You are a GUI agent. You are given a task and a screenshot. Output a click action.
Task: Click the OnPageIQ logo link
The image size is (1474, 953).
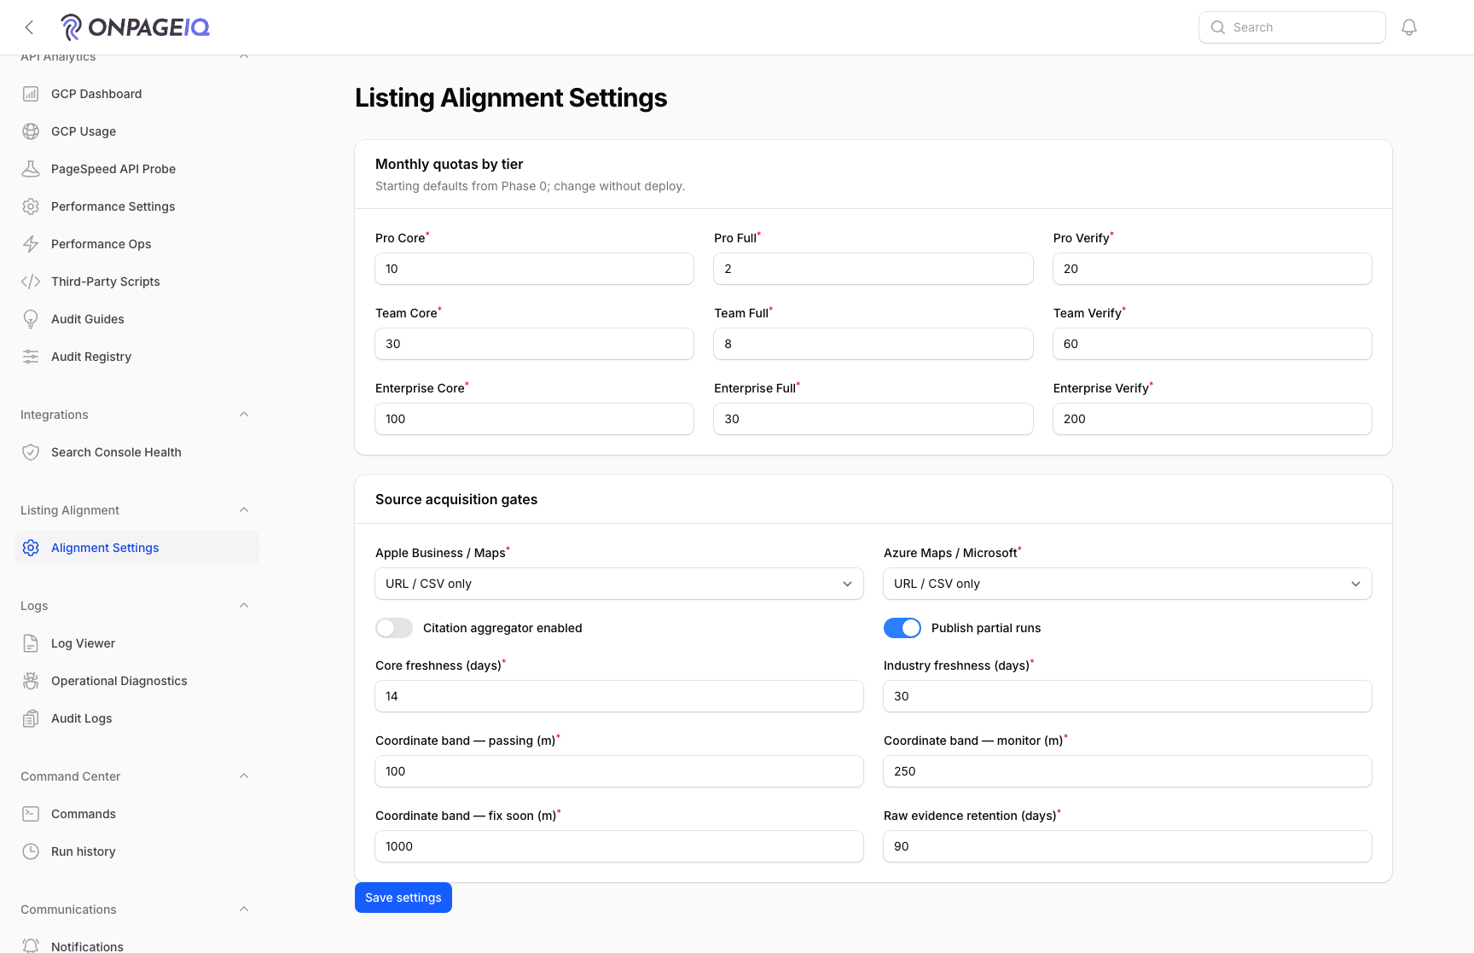pos(136,27)
